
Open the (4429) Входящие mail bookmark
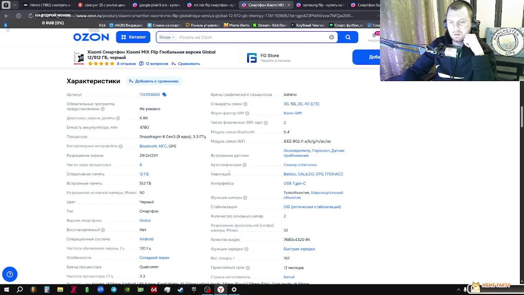[x=126, y=25]
